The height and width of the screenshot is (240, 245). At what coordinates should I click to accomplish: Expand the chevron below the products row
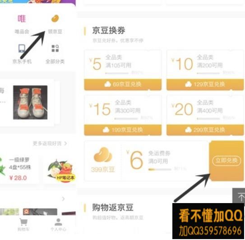[x=63, y=199]
